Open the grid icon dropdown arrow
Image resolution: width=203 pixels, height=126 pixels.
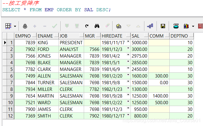pos(15,26)
